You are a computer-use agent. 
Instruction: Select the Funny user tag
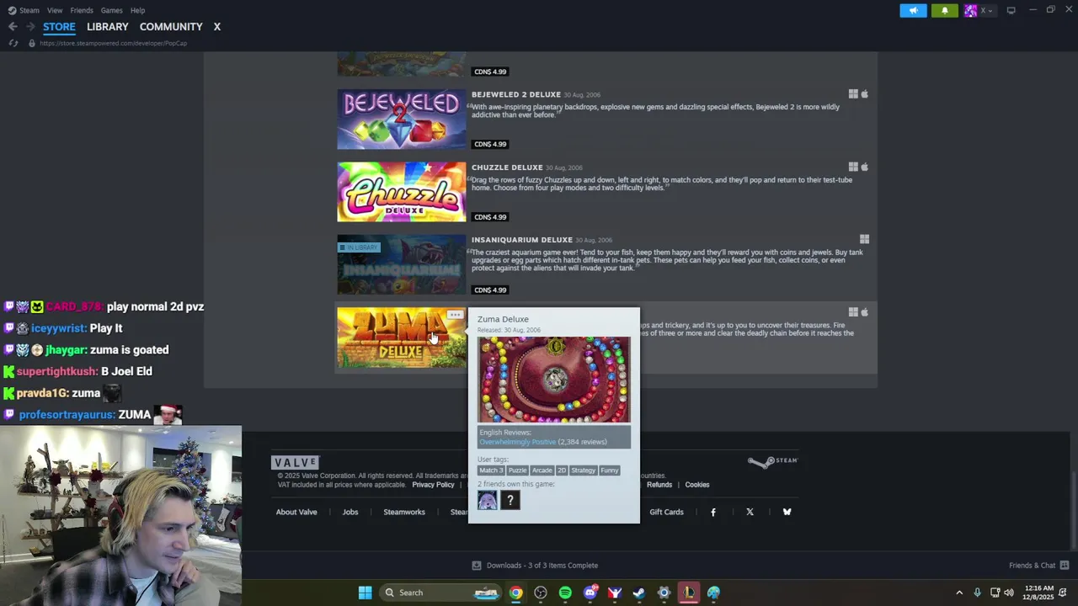(610, 470)
